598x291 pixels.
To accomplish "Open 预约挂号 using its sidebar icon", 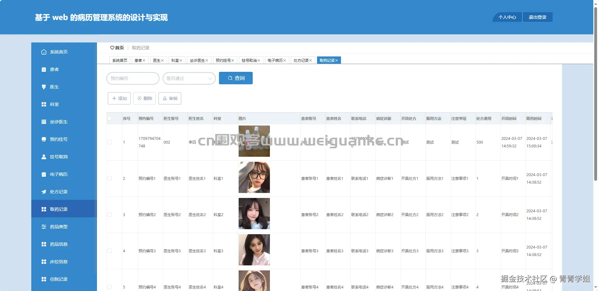I will click(44, 139).
